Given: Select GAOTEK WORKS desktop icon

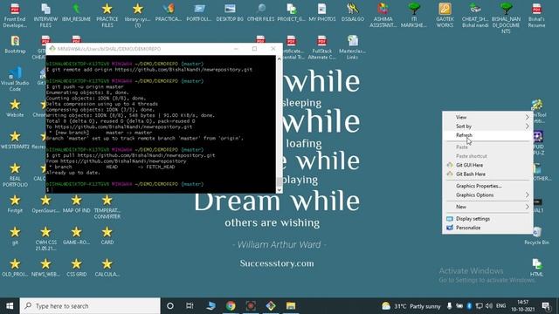Looking at the screenshot, I should point(445,15).
